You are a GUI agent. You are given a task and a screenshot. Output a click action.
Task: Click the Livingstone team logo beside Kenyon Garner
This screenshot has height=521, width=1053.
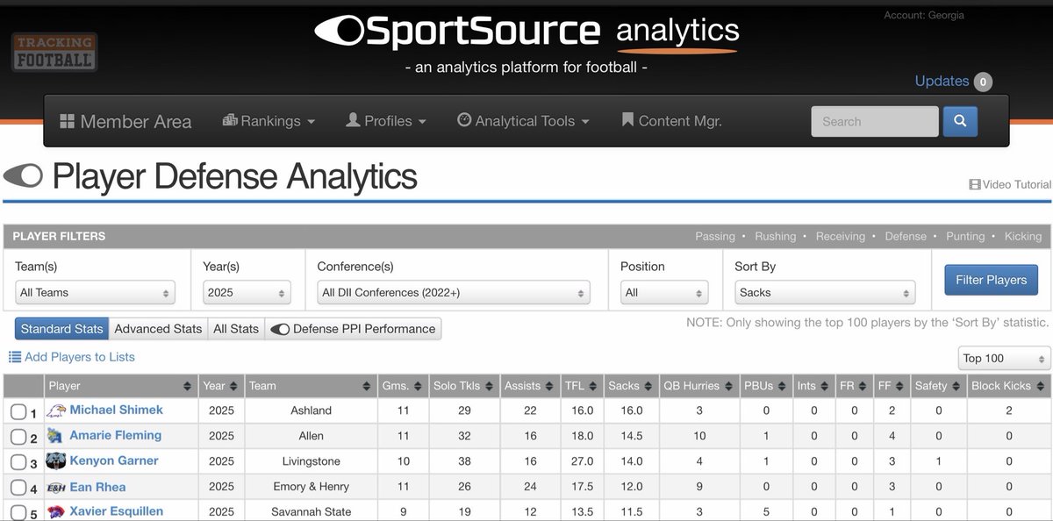55,461
